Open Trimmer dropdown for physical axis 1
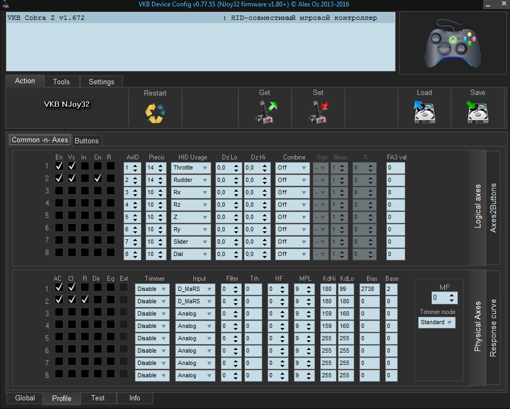Screen dimensions: 510x409 coord(152,289)
